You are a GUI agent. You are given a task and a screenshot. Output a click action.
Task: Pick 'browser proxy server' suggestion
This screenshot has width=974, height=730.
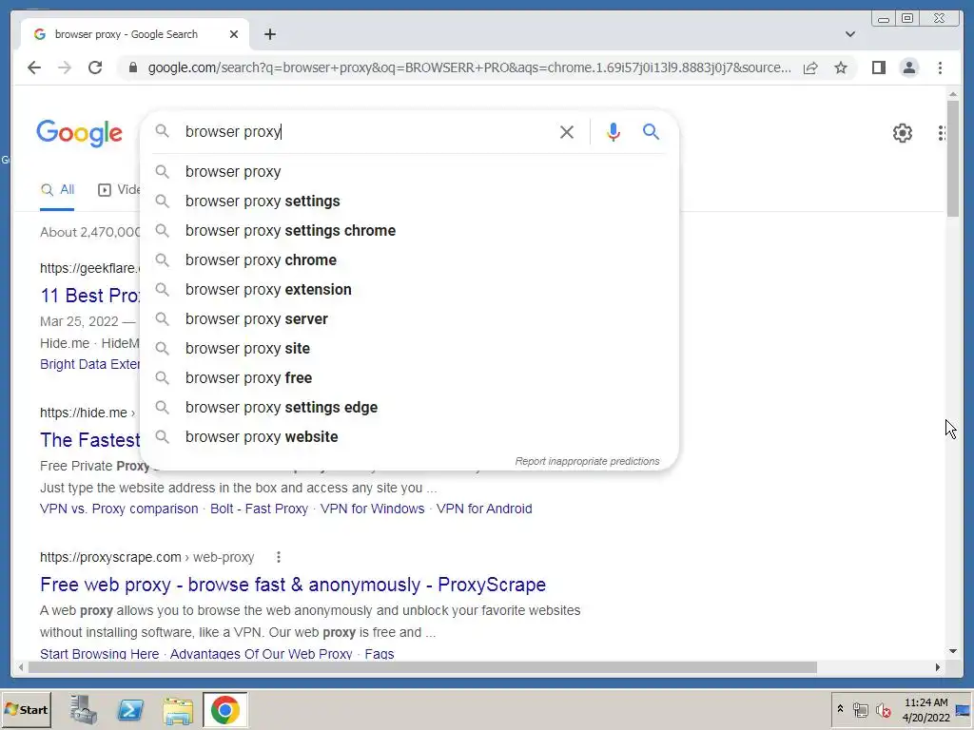point(410,319)
